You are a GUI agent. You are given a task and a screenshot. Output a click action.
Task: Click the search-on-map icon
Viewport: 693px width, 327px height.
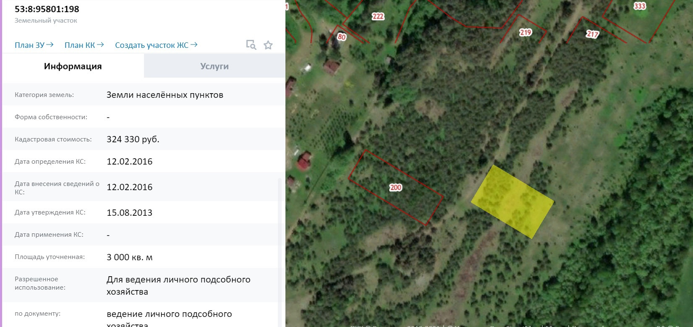[x=251, y=45]
